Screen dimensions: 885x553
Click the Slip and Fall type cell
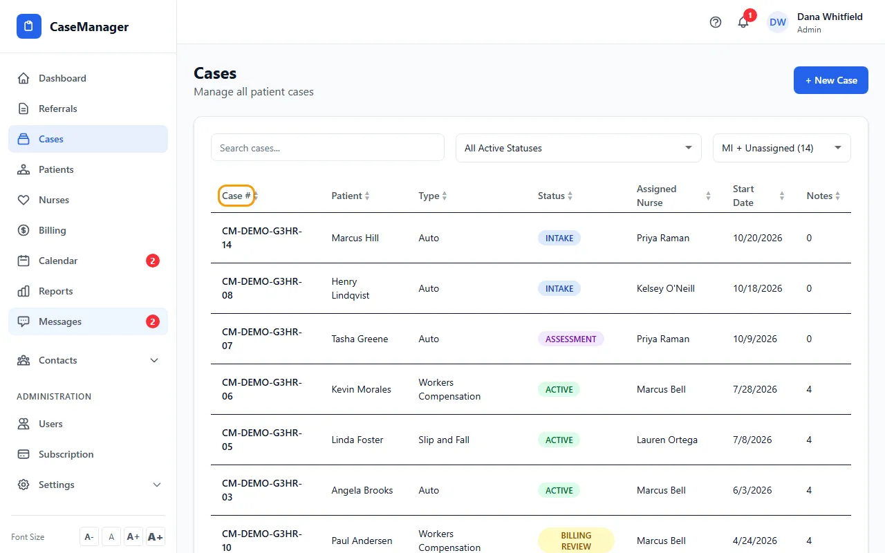pyautogui.click(x=444, y=440)
